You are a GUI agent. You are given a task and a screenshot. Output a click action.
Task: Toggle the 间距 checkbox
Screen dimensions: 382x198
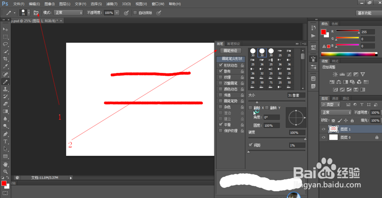pyautogui.click(x=251, y=145)
